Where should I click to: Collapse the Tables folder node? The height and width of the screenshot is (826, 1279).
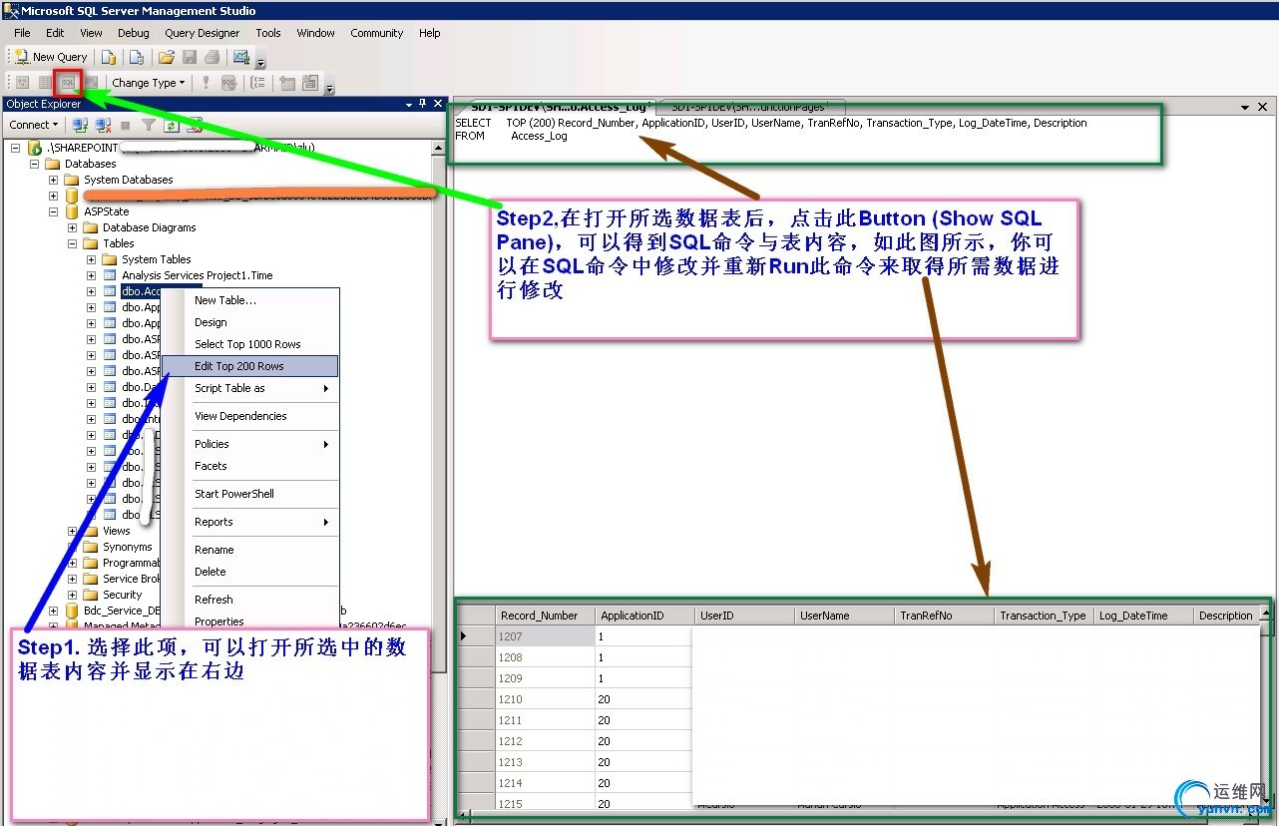click(x=72, y=243)
